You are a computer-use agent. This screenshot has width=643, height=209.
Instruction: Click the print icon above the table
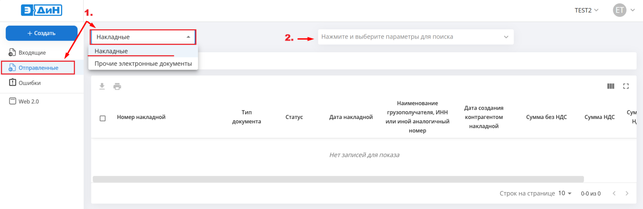click(x=117, y=86)
